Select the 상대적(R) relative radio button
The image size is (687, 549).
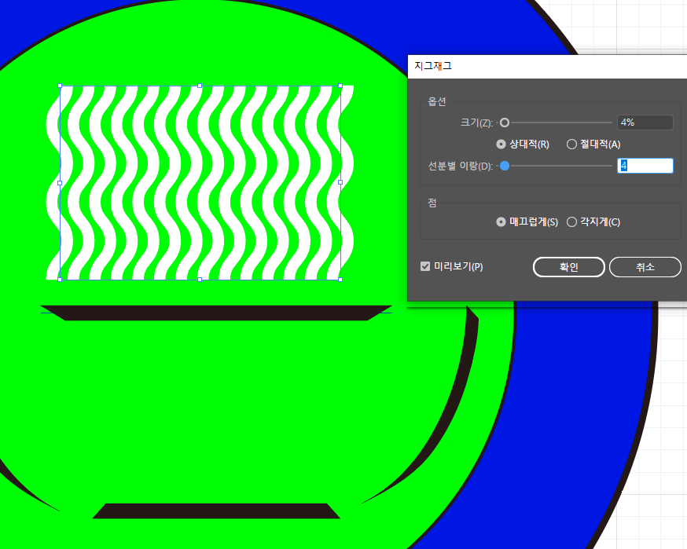[501, 144]
